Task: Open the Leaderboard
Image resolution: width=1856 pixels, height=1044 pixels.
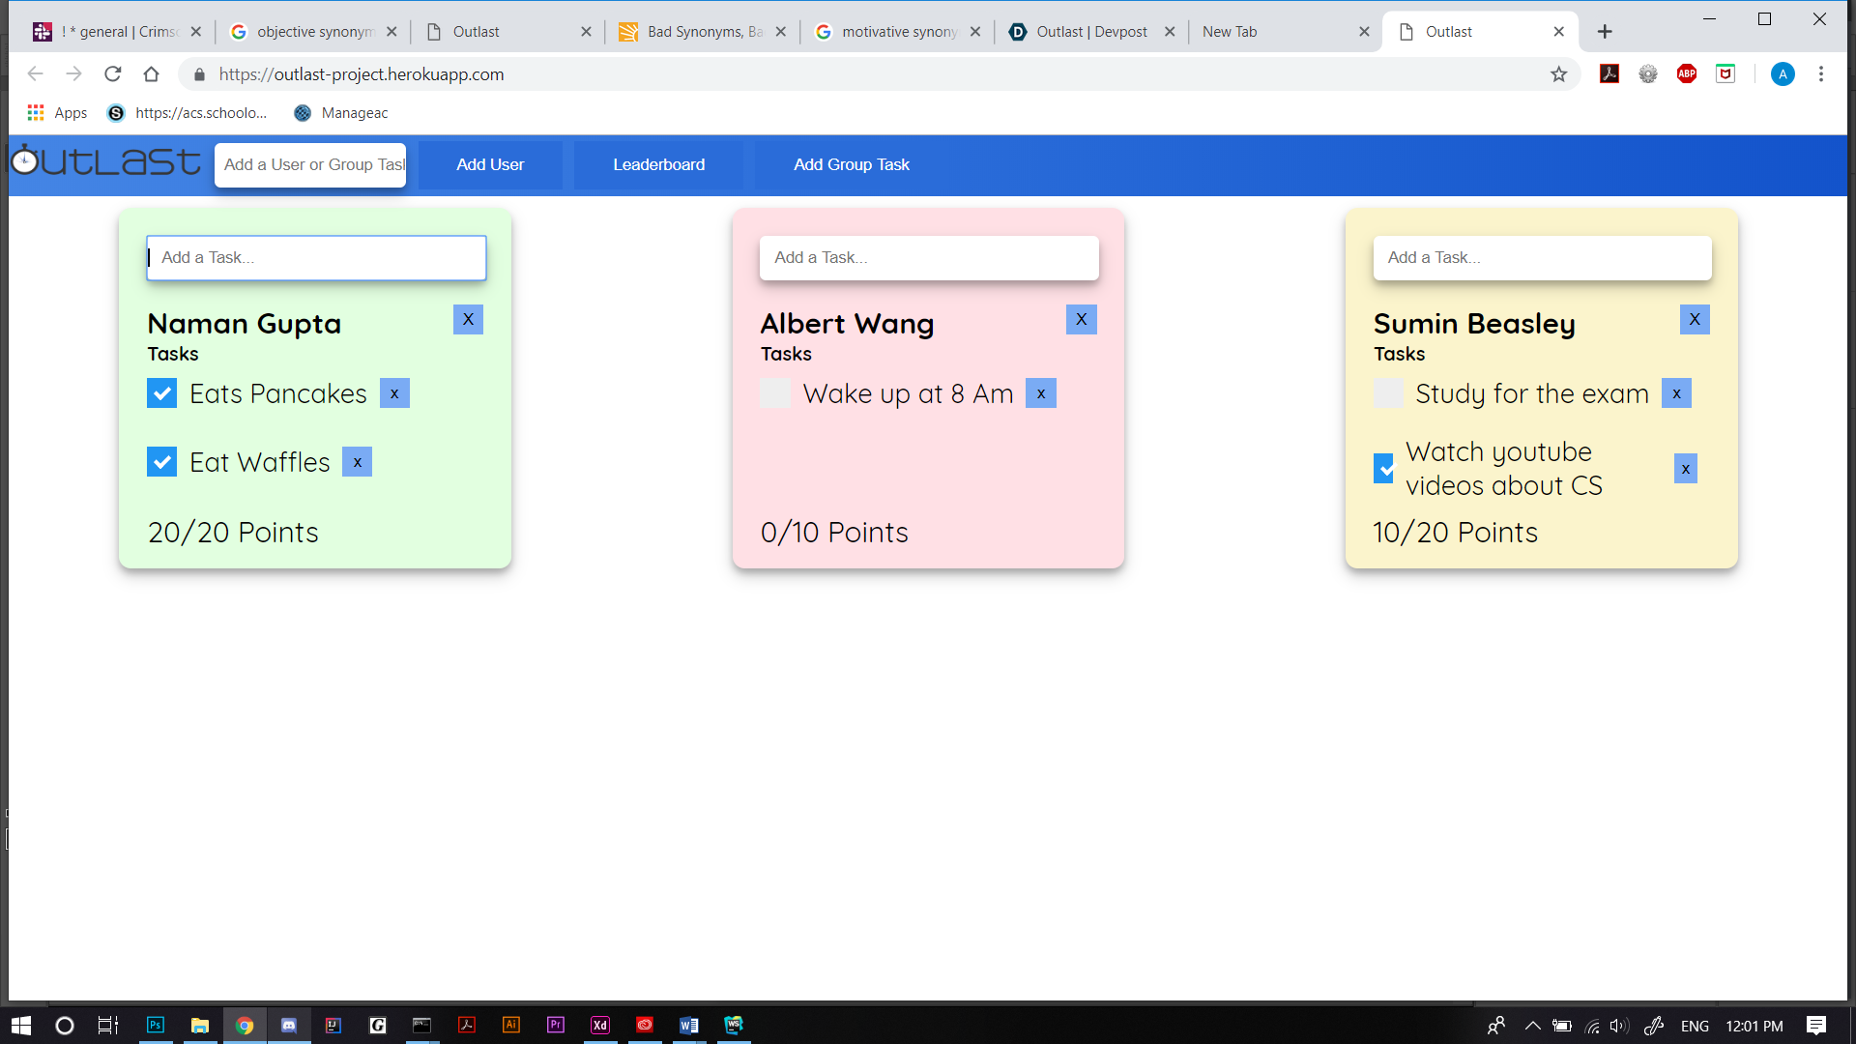Action: click(658, 164)
